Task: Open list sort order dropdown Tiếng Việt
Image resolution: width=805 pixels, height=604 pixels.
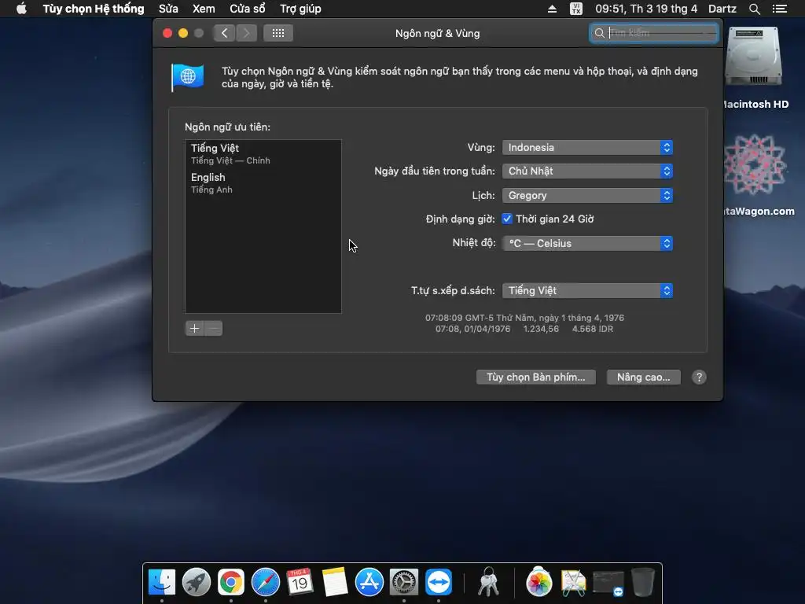Action: click(x=587, y=290)
